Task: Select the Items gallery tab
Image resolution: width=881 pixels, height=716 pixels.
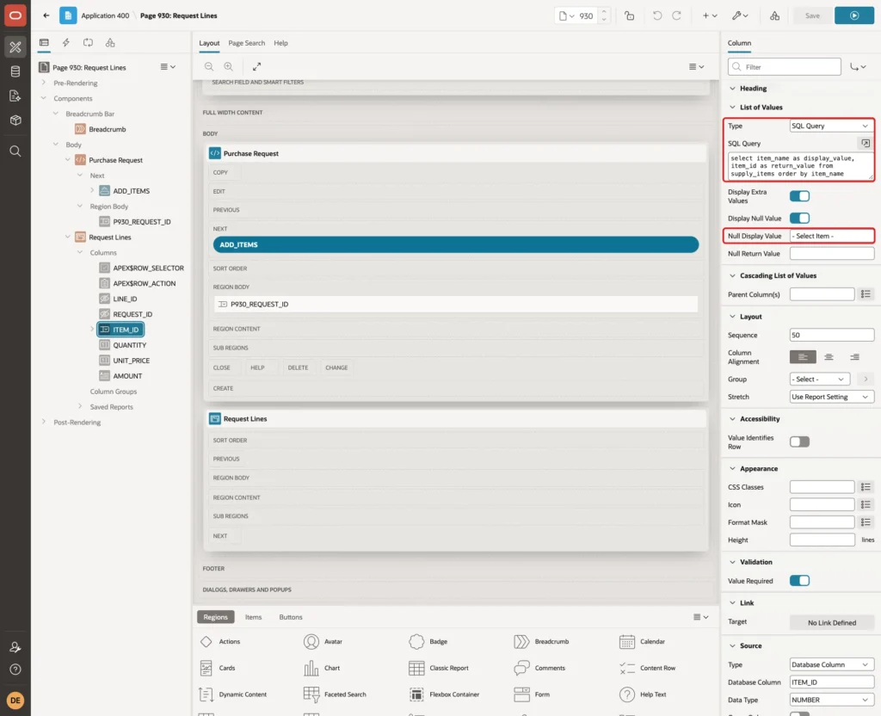Action: point(254,617)
